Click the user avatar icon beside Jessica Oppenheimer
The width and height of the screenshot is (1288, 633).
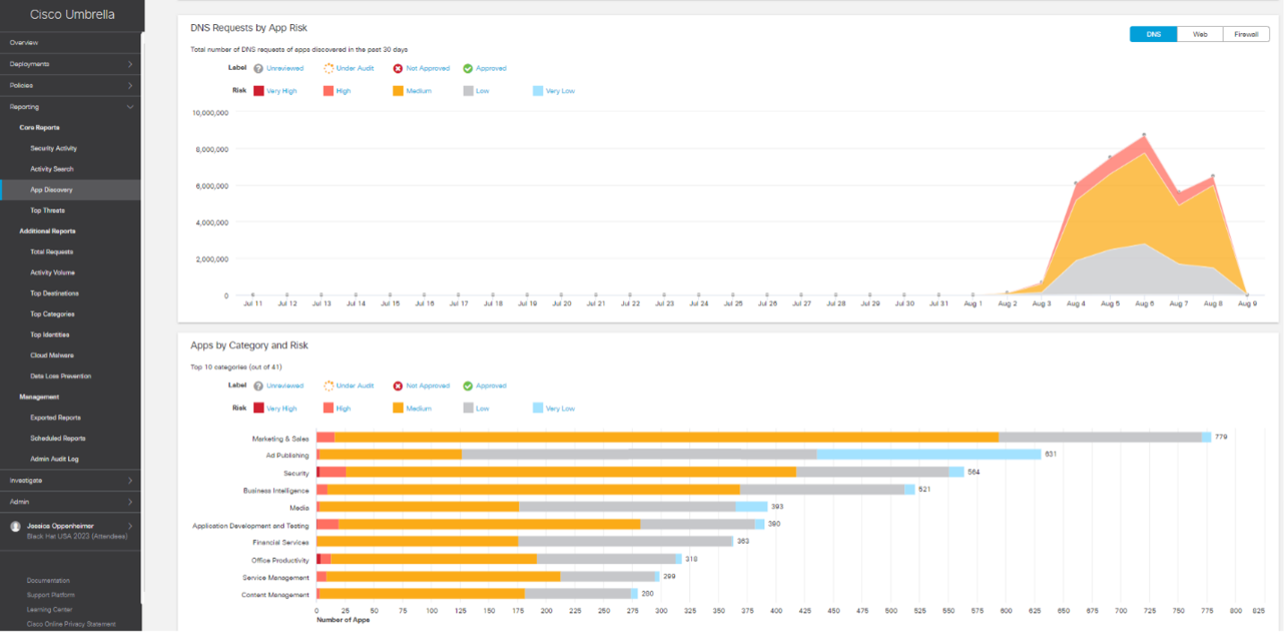point(15,527)
